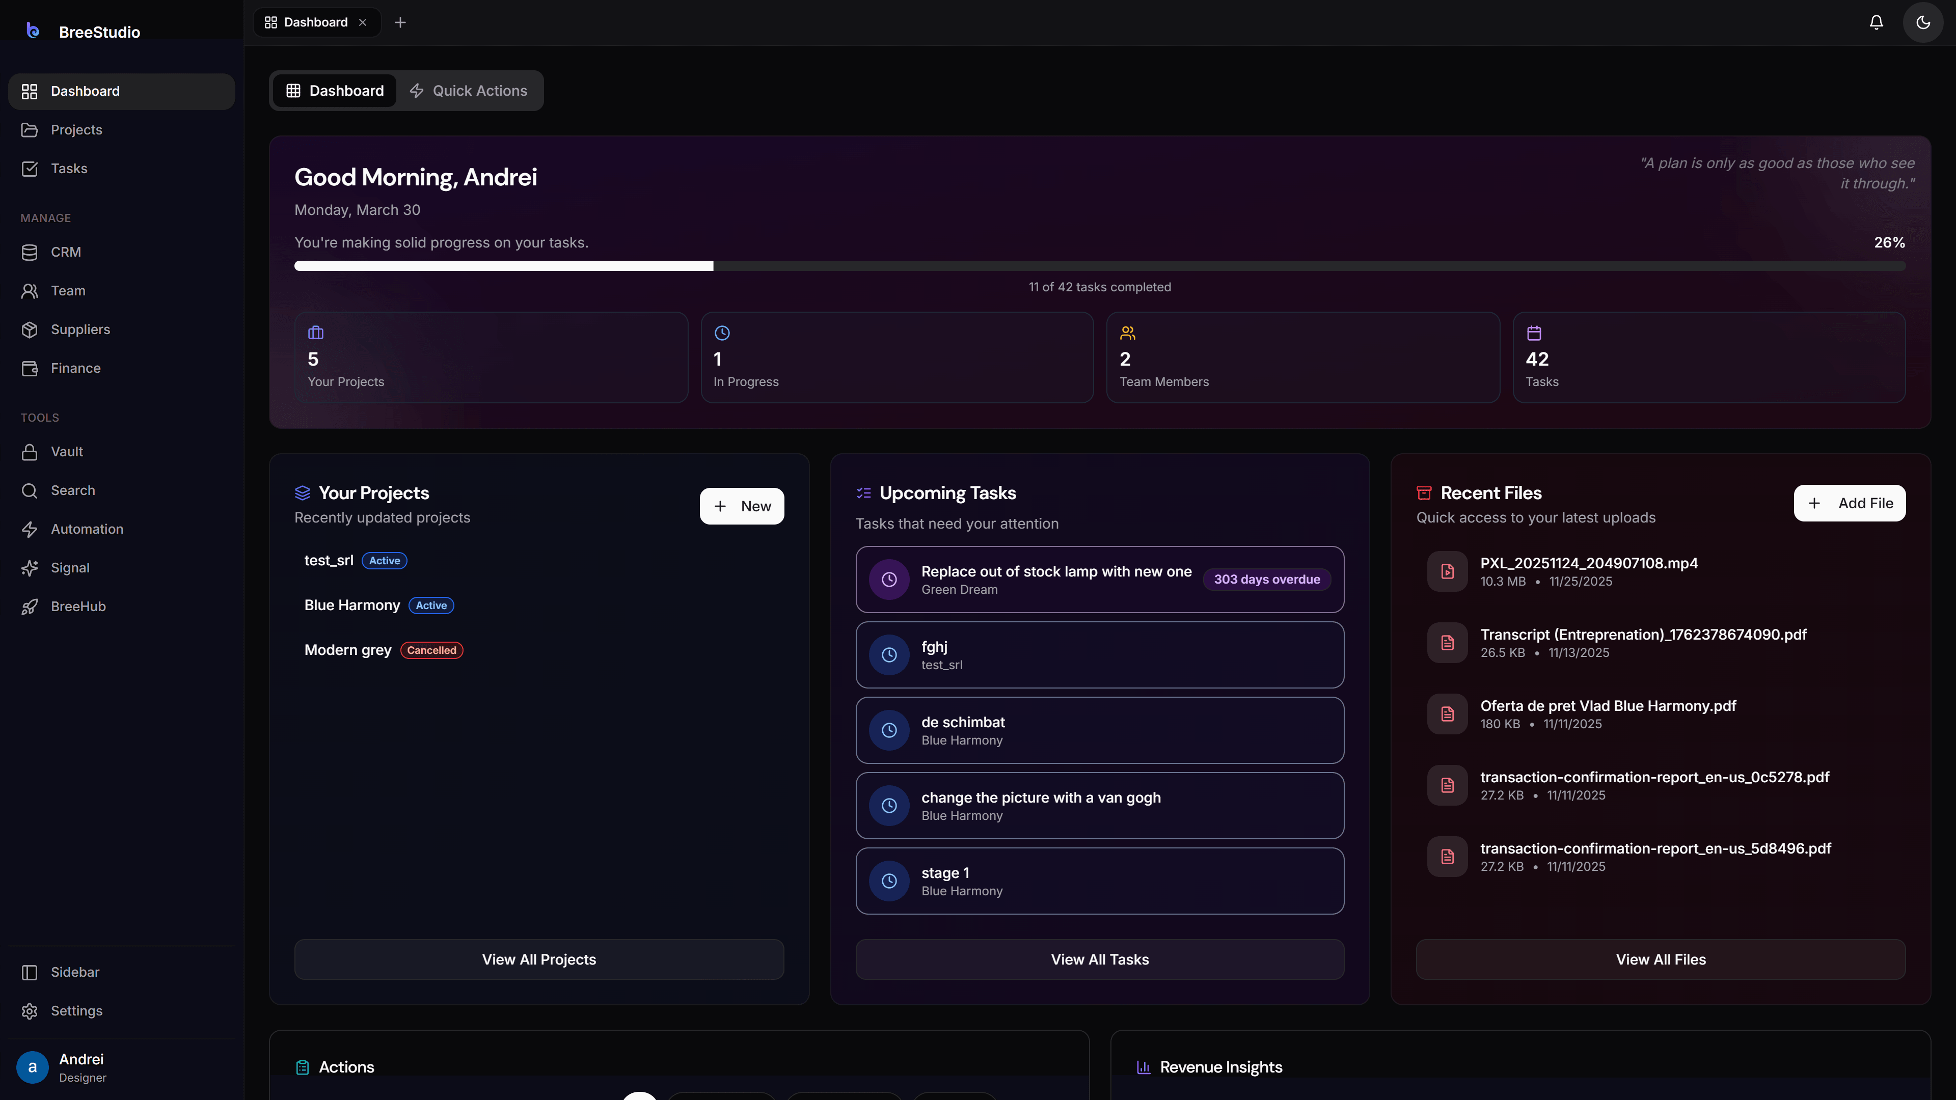Select the Dashboard view tab
1956x1100 pixels.
335,91
